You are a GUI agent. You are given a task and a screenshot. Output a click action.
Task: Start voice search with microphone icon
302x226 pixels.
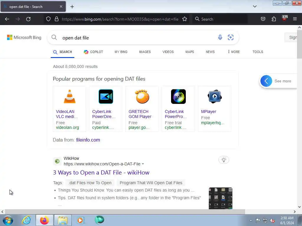click(220, 37)
